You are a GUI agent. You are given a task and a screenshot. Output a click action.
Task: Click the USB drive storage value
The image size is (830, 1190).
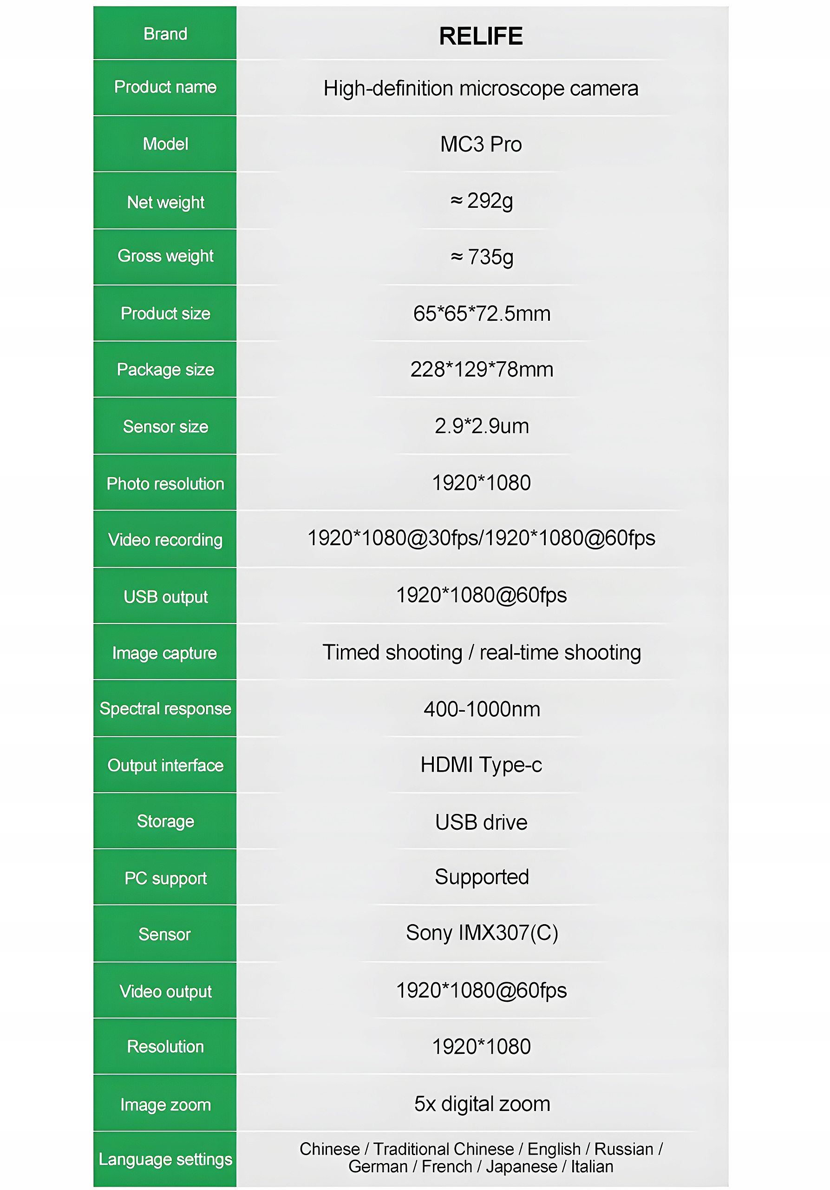(x=481, y=822)
